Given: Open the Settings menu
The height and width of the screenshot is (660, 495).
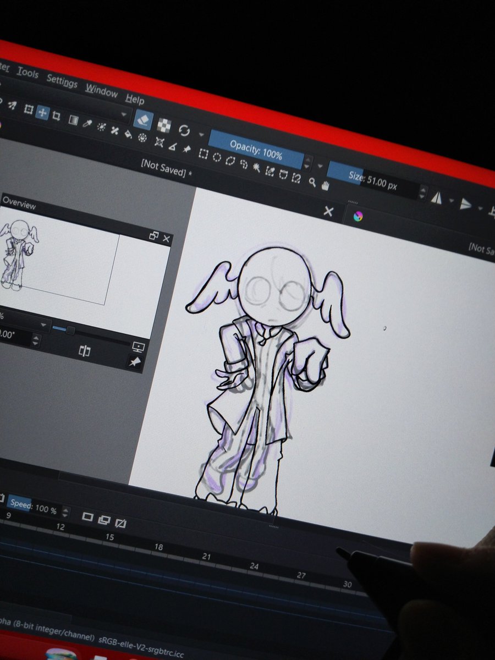Looking at the screenshot, I should 62,81.
